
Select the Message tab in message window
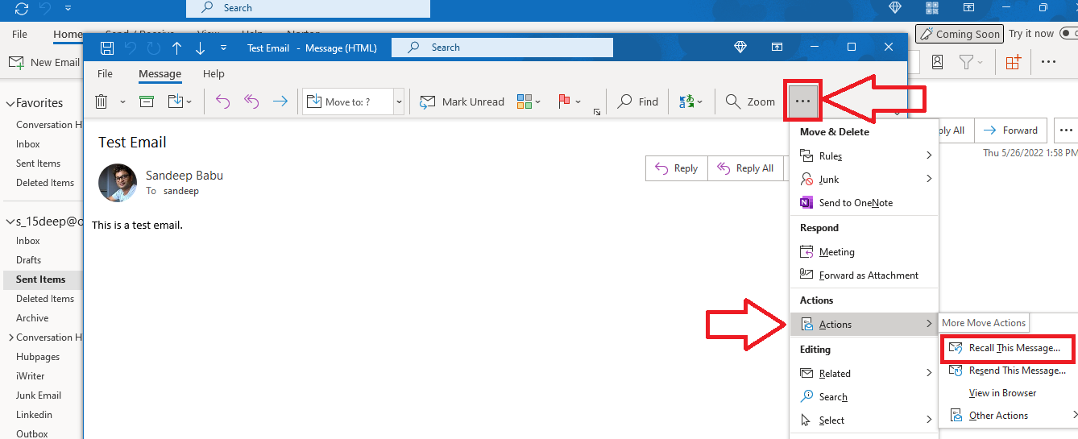tap(160, 73)
